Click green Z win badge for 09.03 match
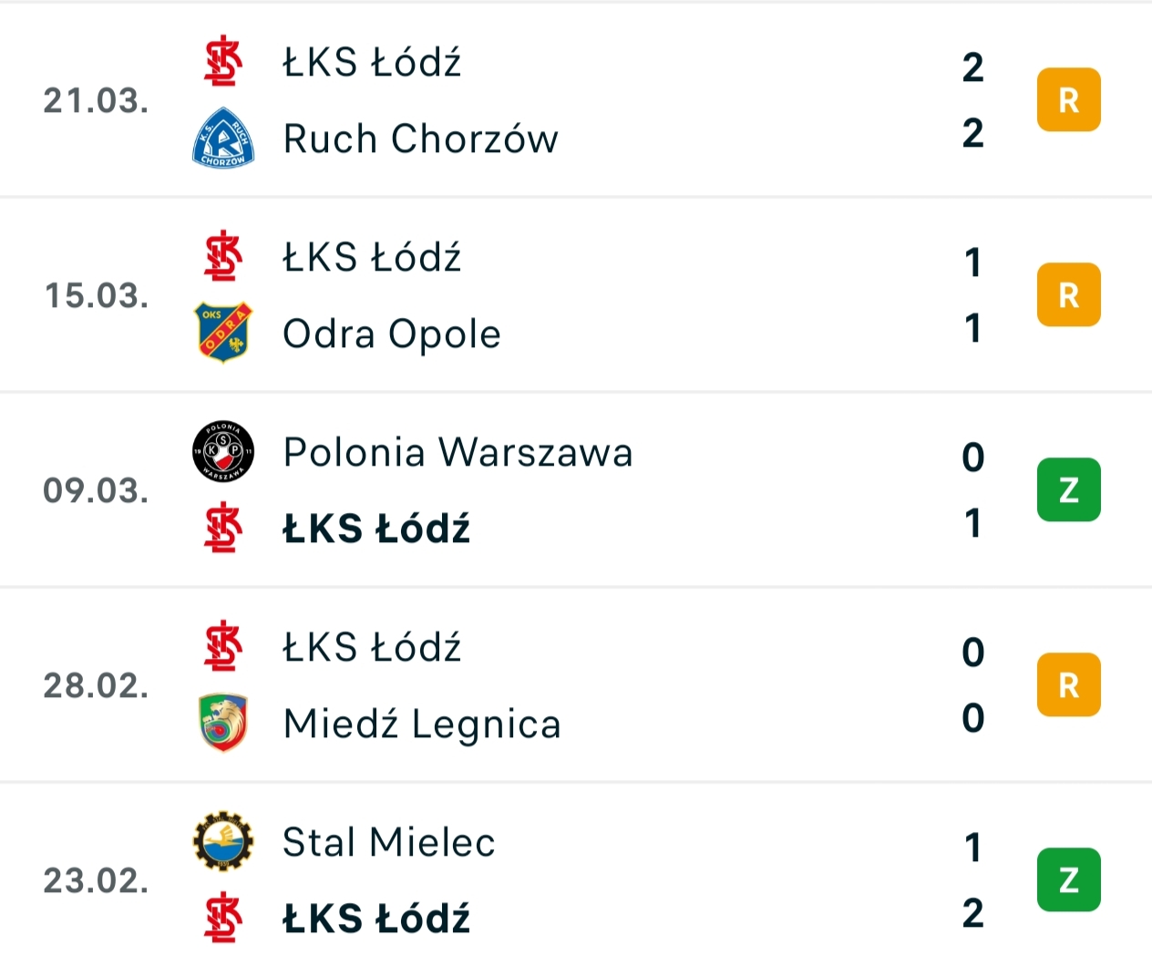 coord(1068,490)
